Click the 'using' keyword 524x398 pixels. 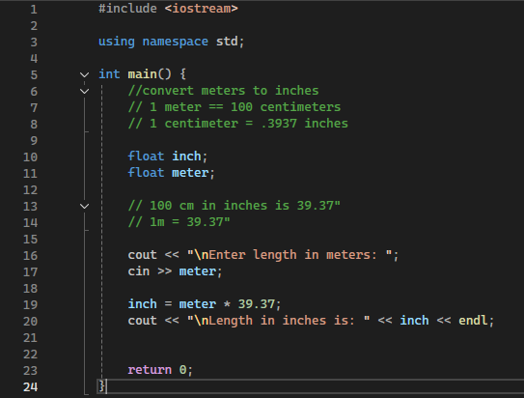pos(117,42)
